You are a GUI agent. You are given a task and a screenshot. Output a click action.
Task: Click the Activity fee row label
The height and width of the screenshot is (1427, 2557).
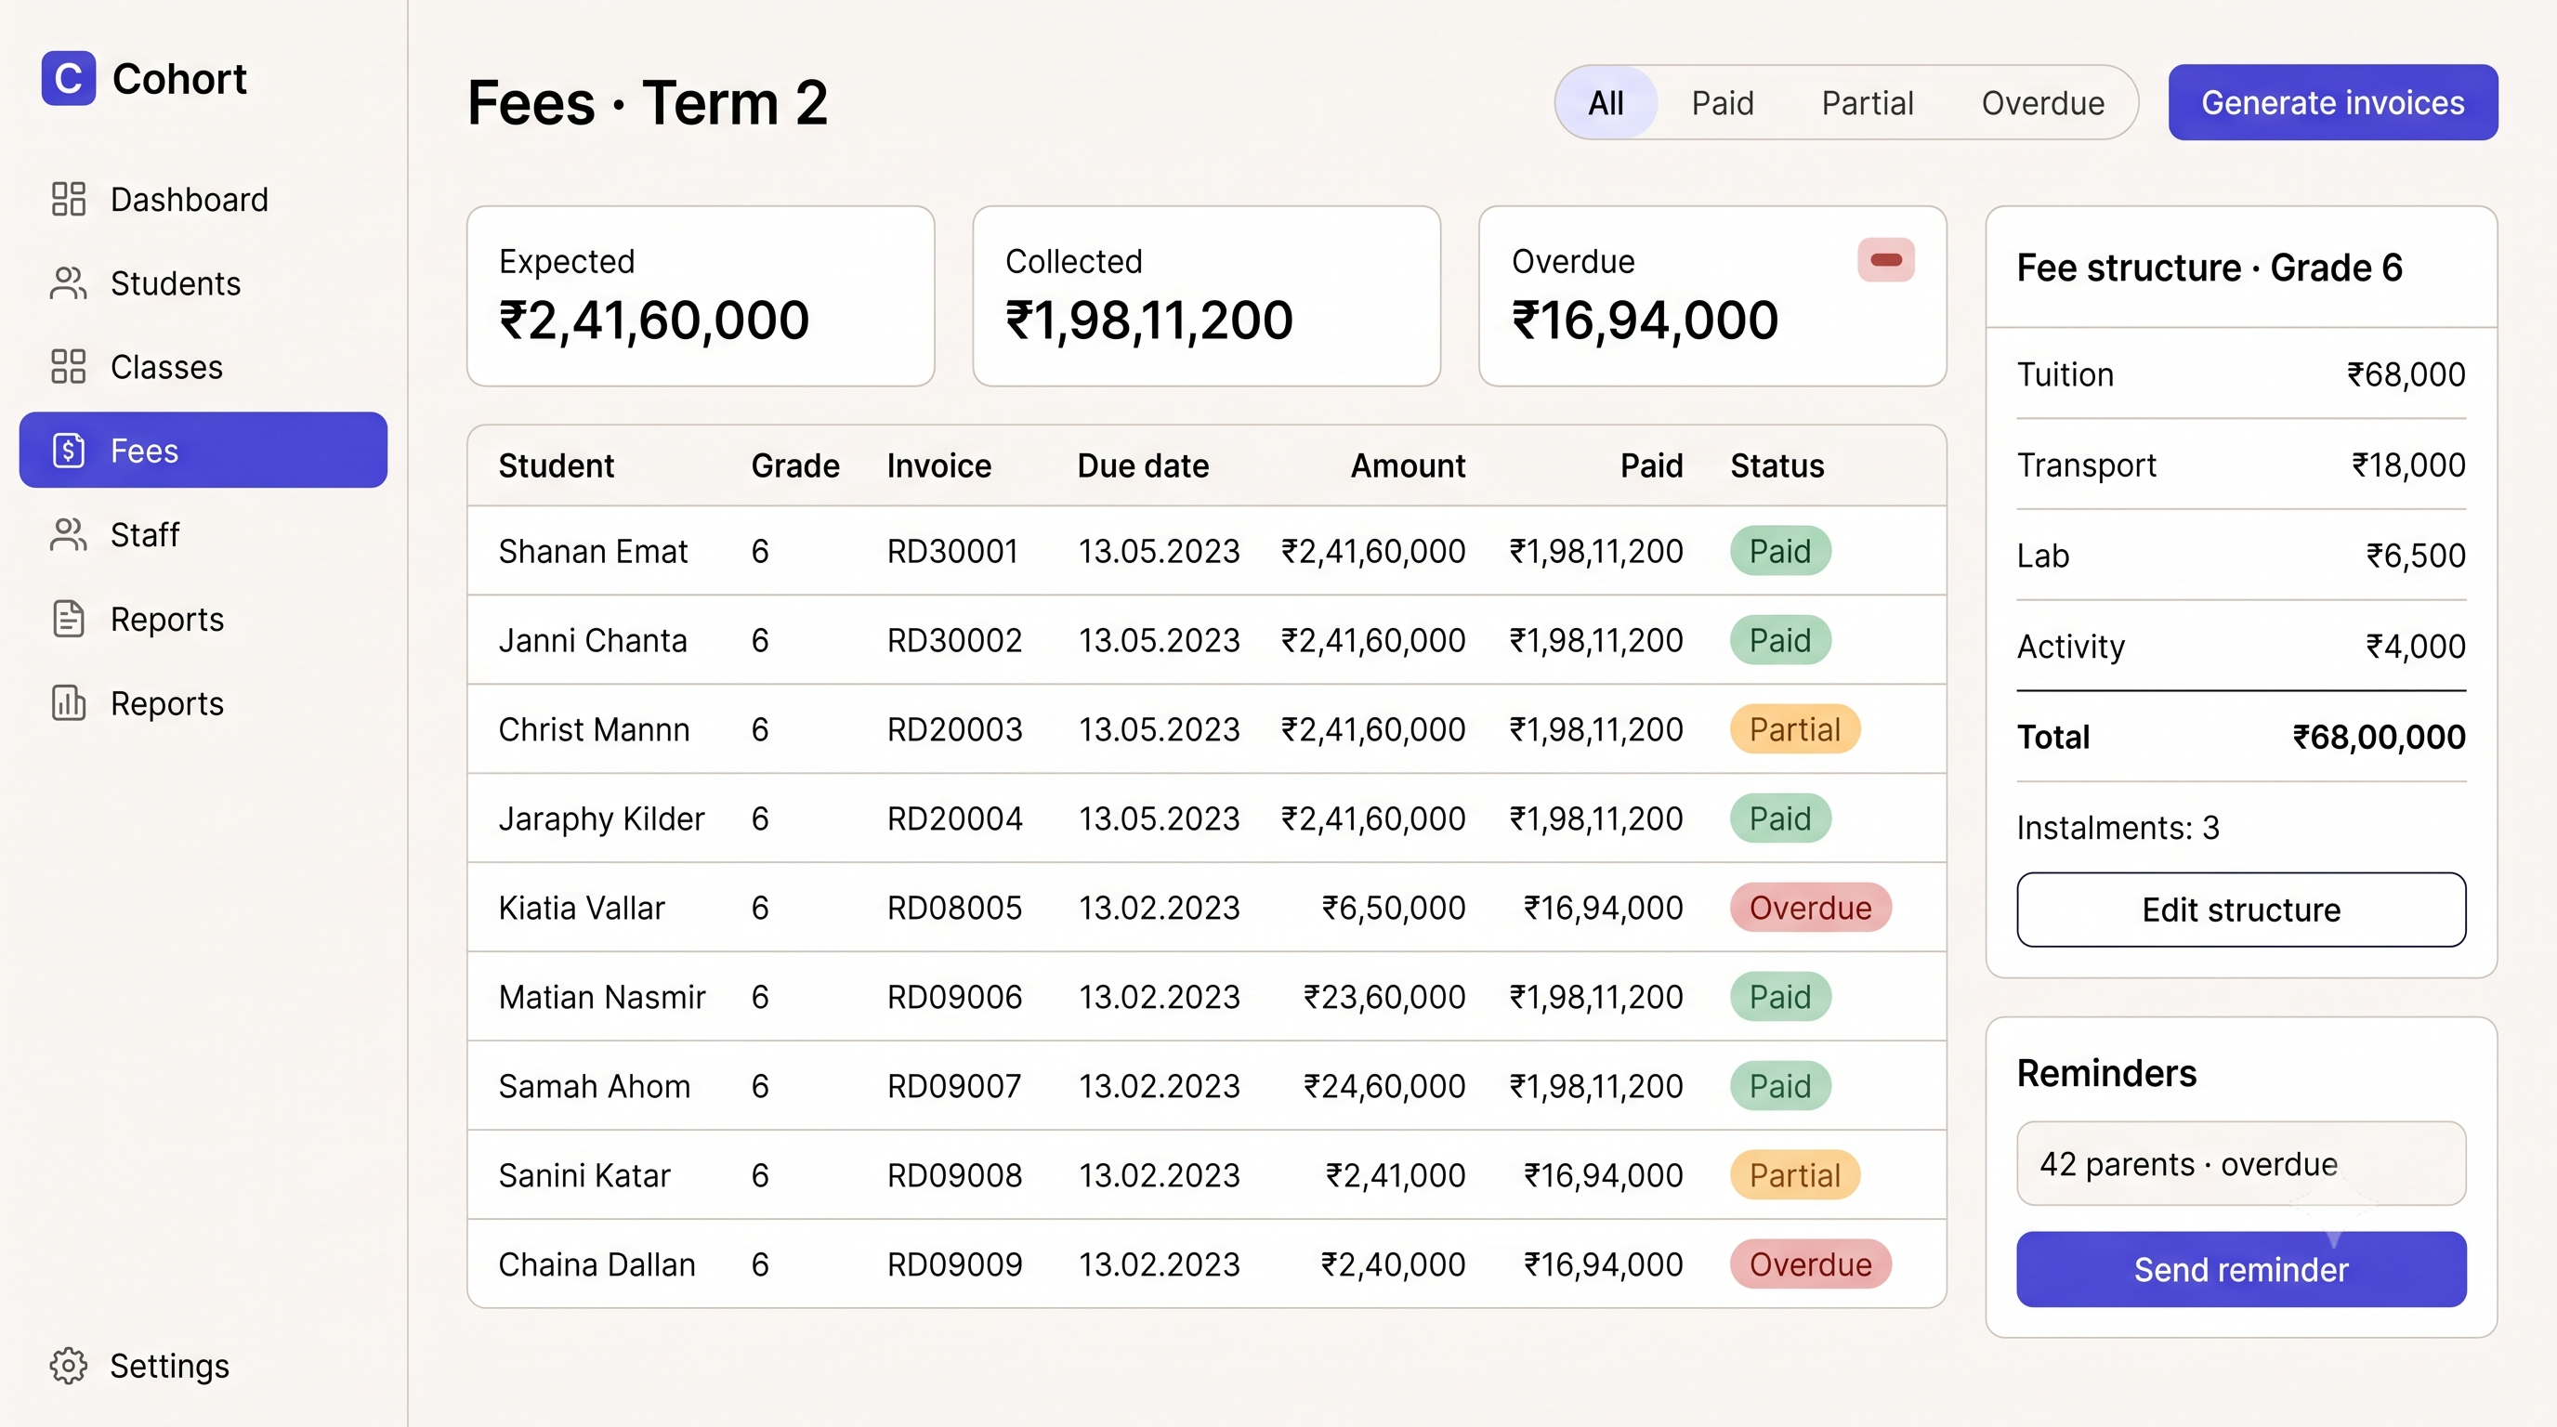(x=2071, y=646)
